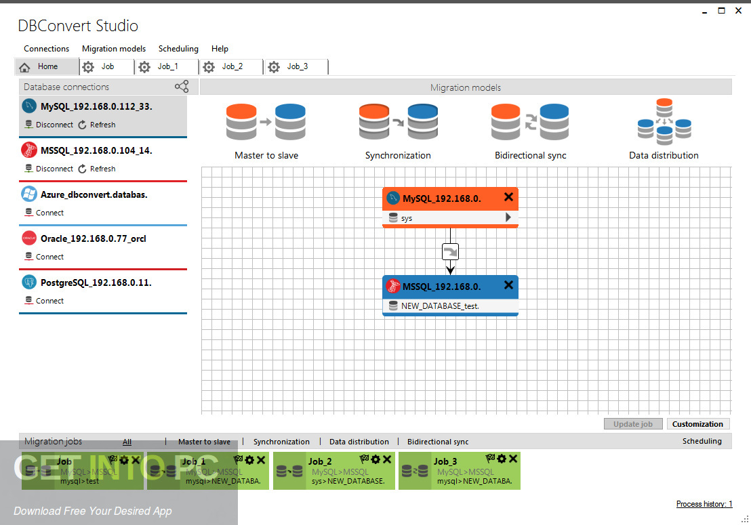This screenshot has width=751, height=525.
Task: Switch to the Home tab
Action: [x=47, y=66]
